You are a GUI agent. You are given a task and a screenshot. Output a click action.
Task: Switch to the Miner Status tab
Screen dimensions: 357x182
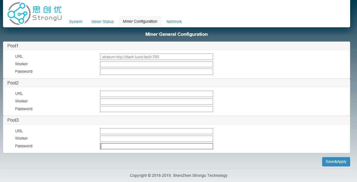tap(103, 22)
